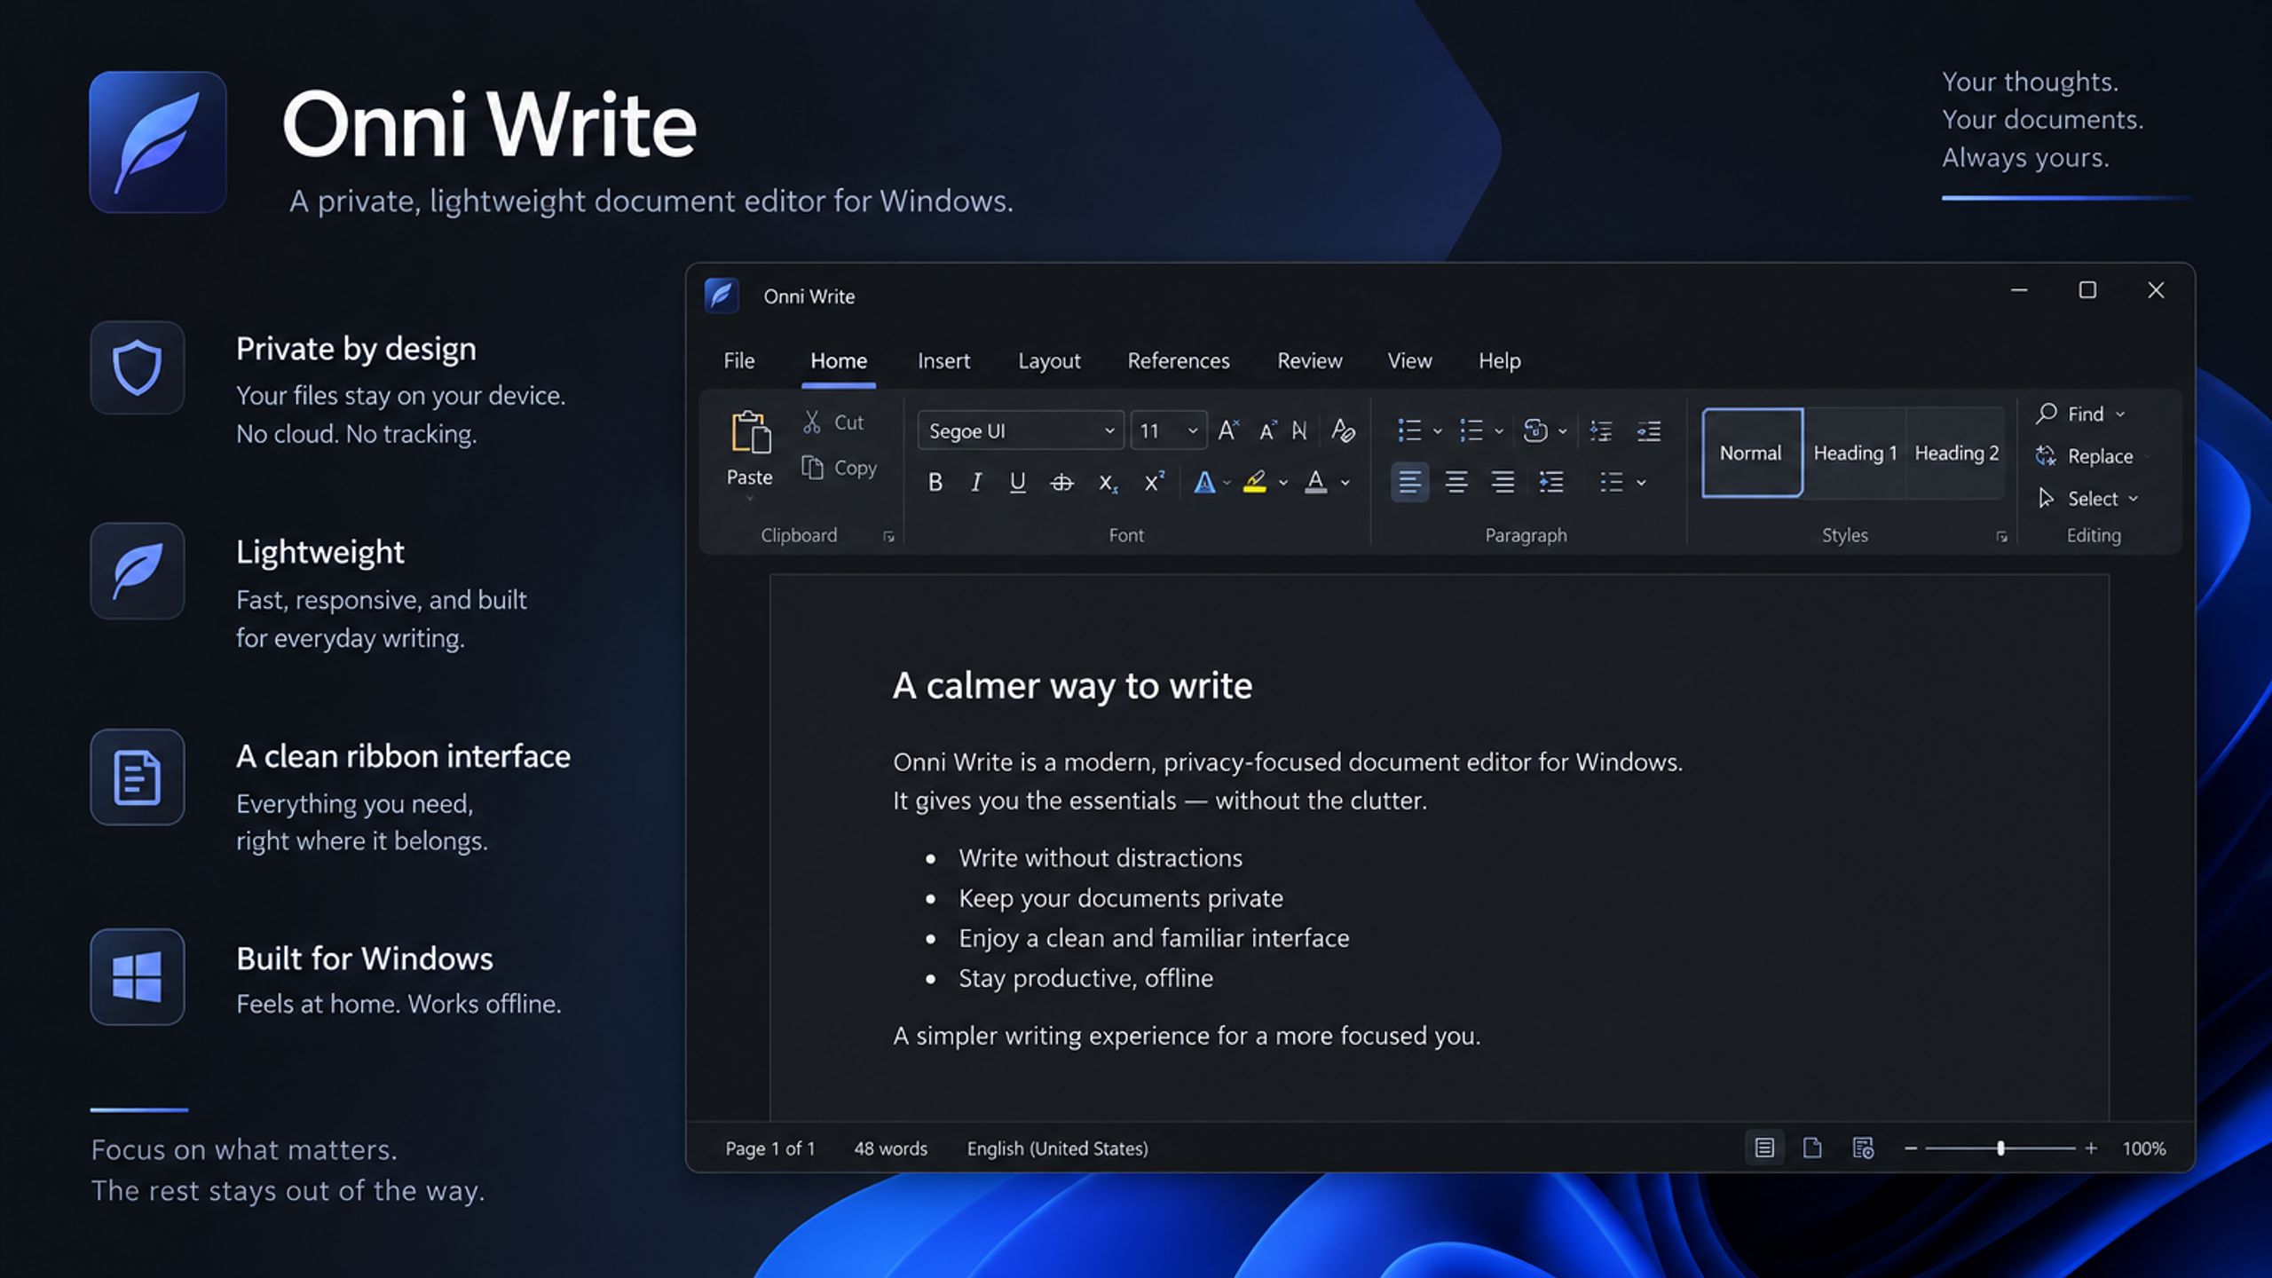The height and width of the screenshot is (1278, 2272).
Task: Switch to the web layout view icon
Action: 1863,1148
